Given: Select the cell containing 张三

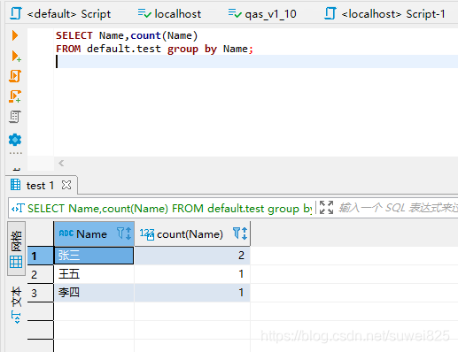Looking at the screenshot, I should click(94, 256).
